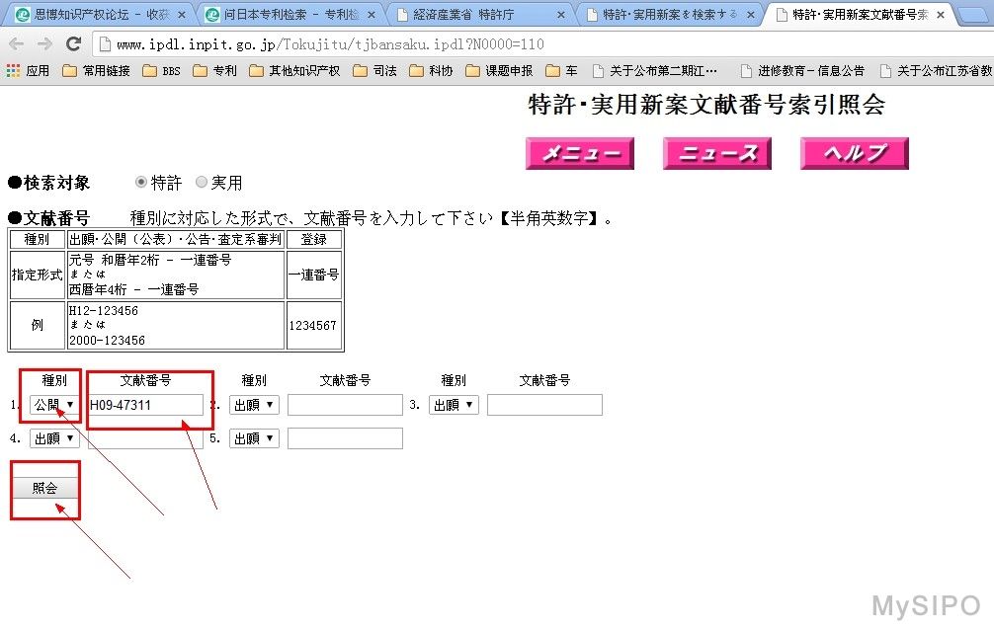Image resolution: width=994 pixels, height=630 pixels.
Task: Open the 其他知识产权 bookmark folder
Action: (294, 71)
